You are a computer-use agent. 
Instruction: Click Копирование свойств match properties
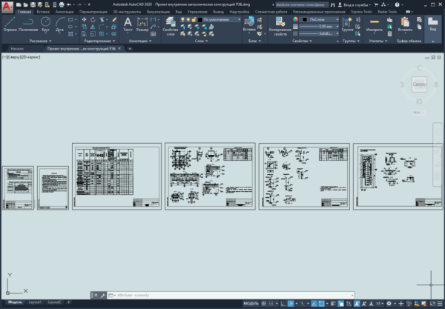[280, 26]
